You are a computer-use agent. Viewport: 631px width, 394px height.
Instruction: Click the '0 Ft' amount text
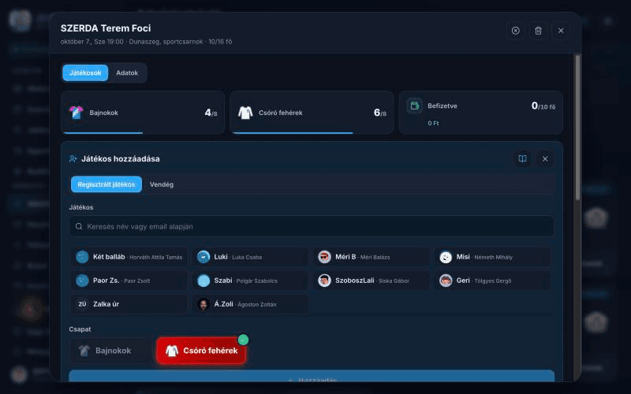click(x=433, y=123)
